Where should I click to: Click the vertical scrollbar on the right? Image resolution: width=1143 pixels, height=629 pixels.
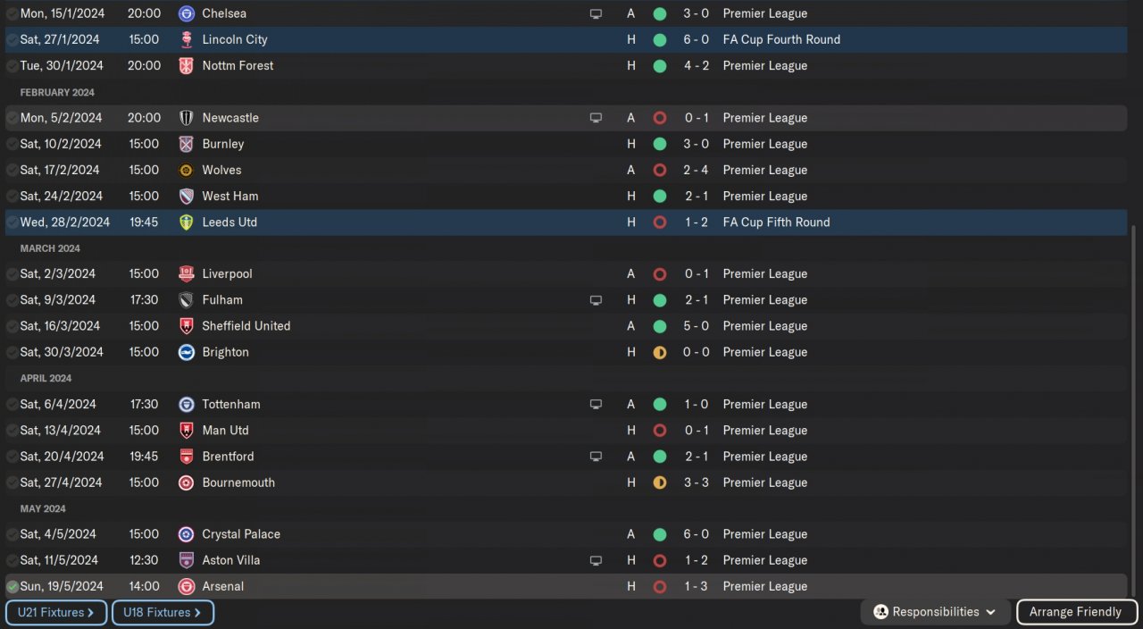[x=1135, y=402]
